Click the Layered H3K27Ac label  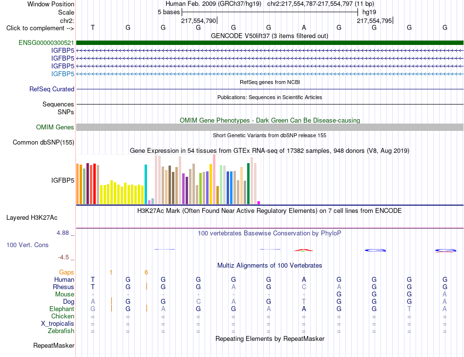(32, 218)
